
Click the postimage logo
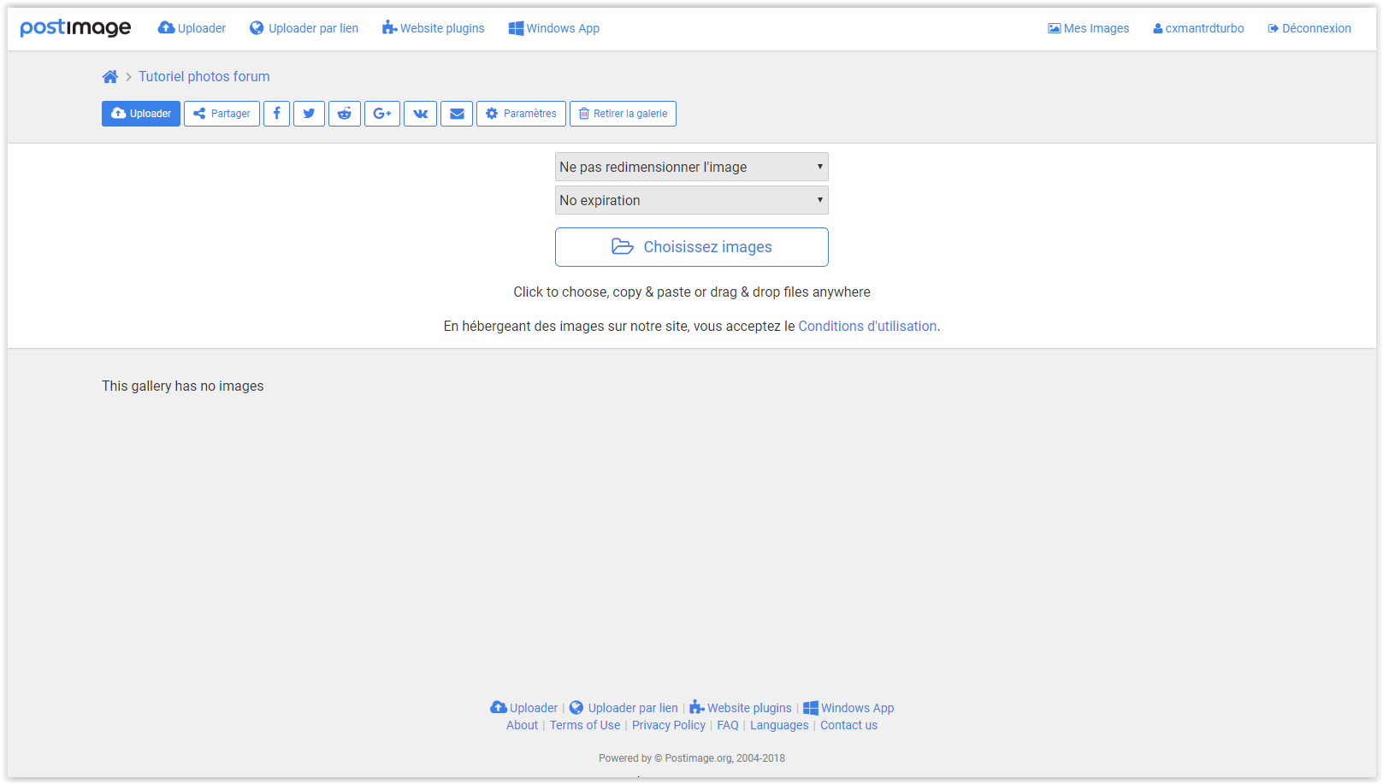point(75,28)
